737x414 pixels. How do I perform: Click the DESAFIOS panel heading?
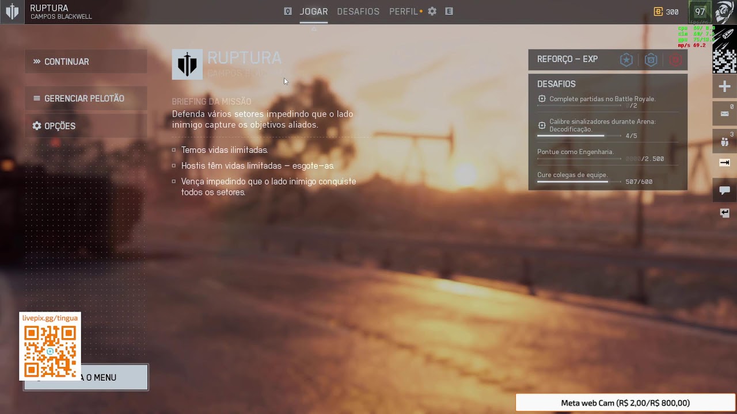[x=556, y=84]
